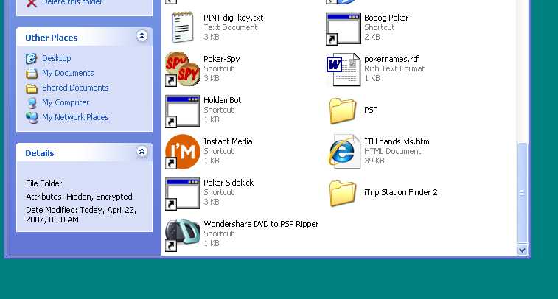The height and width of the screenshot is (299, 558).
Task: Collapse the Details panel chevron
Action: [142, 152]
